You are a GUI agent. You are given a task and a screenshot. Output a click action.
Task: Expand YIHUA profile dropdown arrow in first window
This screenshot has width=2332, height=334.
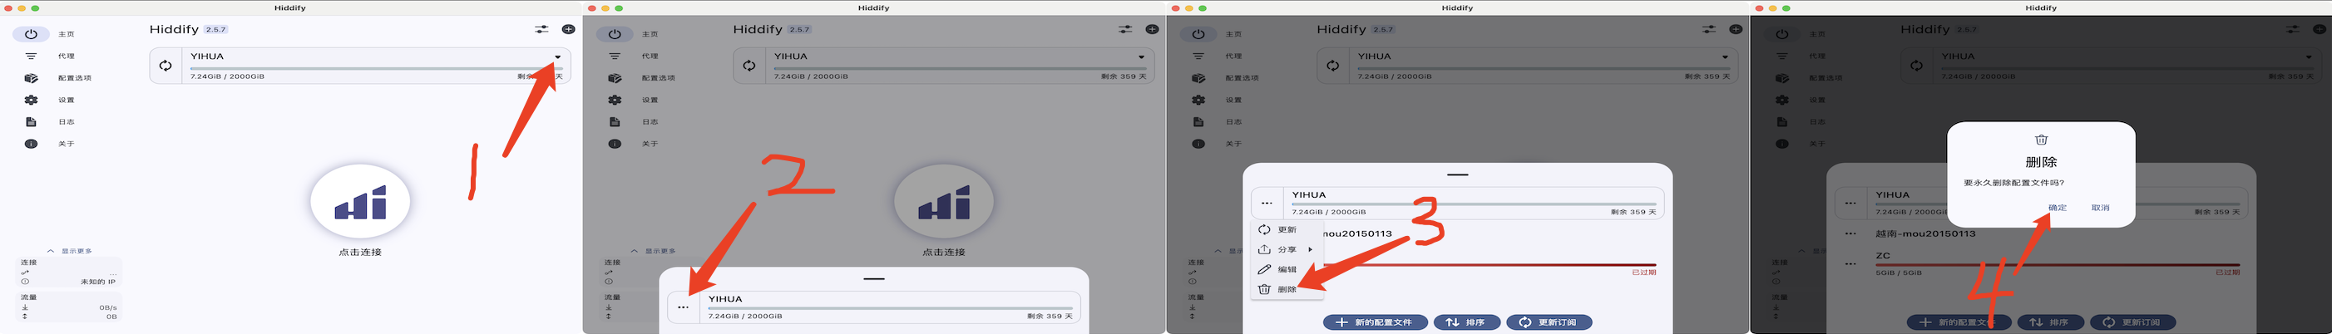(x=558, y=57)
